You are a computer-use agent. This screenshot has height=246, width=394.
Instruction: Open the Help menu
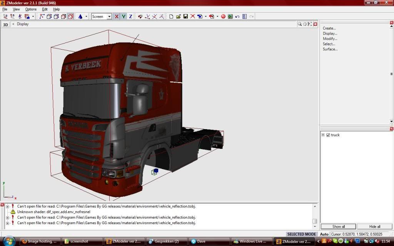[56, 9]
